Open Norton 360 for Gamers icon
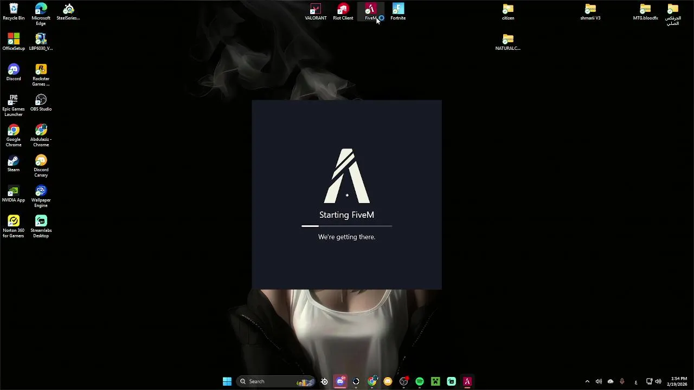 14,226
